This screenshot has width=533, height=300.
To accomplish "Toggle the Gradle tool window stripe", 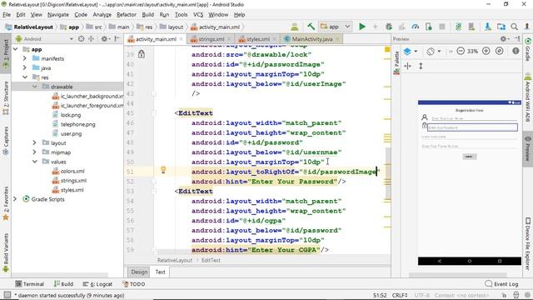I will click(528, 50).
